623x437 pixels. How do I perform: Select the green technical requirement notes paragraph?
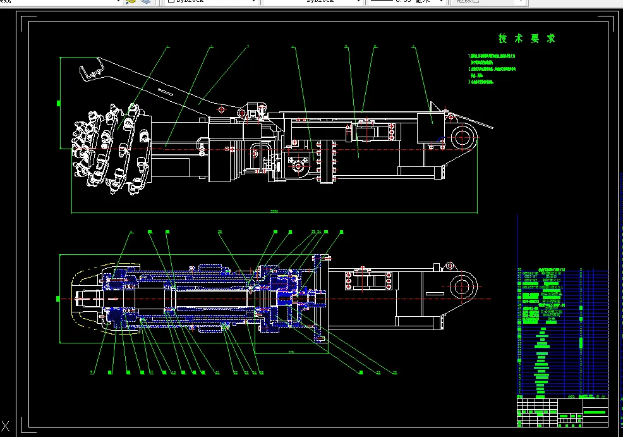[492, 69]
